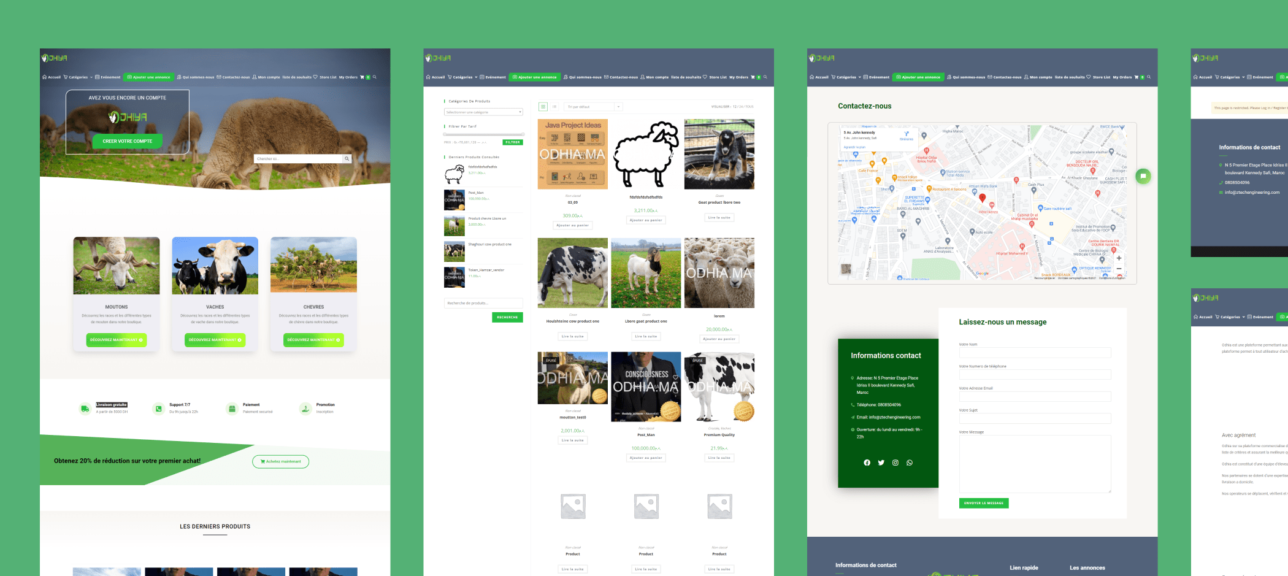
Task: Click the navbar search icon on shop page
Action: pos(765,77)
